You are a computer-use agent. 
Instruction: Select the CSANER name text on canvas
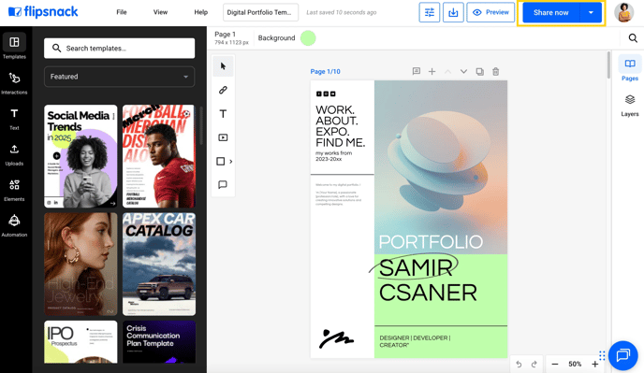click(428, 293)
